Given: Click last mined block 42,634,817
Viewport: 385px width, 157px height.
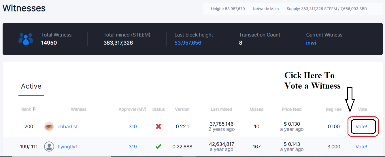Looking at the screenshot, I should tap(222, 144).
